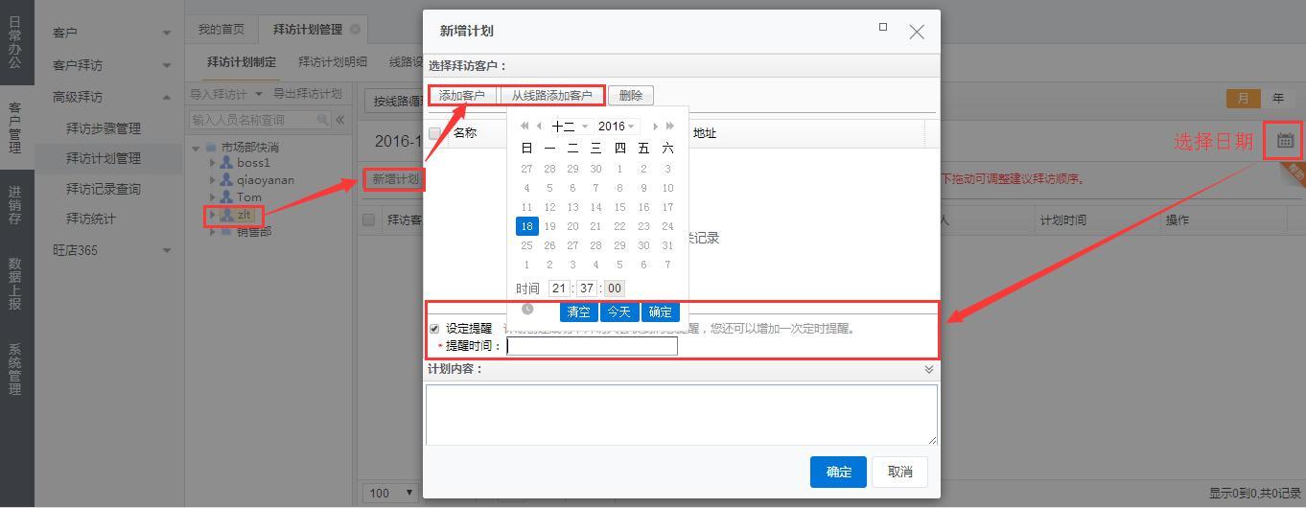Screen dimensions: 1306x508
Task: Close the 新增计划 dialog with X
Action: (917, 32)
